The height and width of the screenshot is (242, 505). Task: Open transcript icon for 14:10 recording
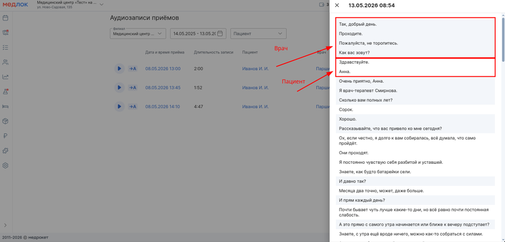coord(133,107)
